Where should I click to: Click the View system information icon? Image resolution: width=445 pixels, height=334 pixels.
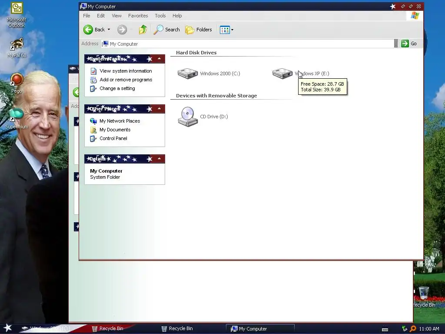point(93,71)
